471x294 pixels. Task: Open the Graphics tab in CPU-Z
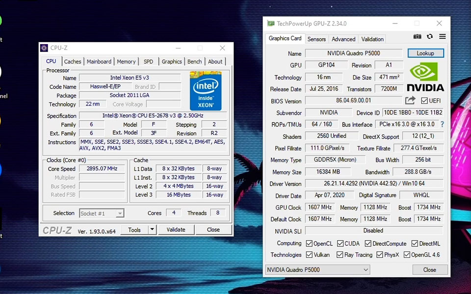172,62
